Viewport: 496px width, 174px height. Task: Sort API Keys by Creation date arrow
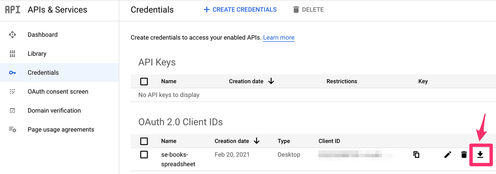pyautogui.click(x=271, y=81)
